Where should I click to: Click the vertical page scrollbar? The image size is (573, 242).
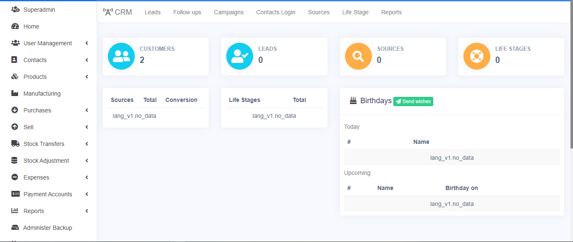coord(571,84)
